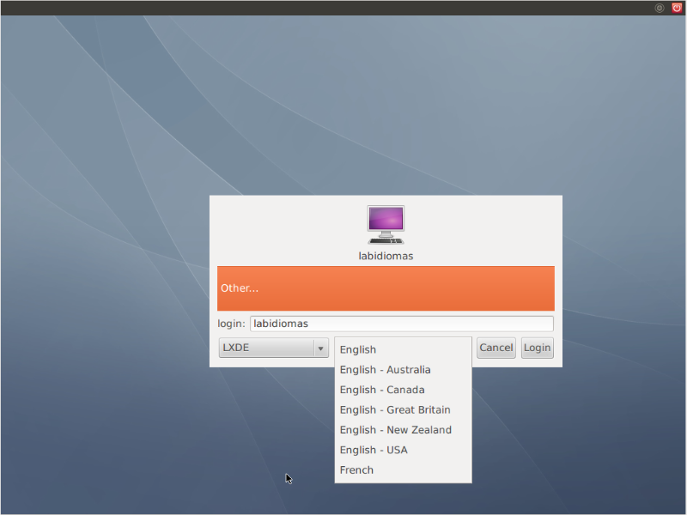Select English - Great Britain option
The width and height of the screenshot is (687, 515).
[394, 409]
